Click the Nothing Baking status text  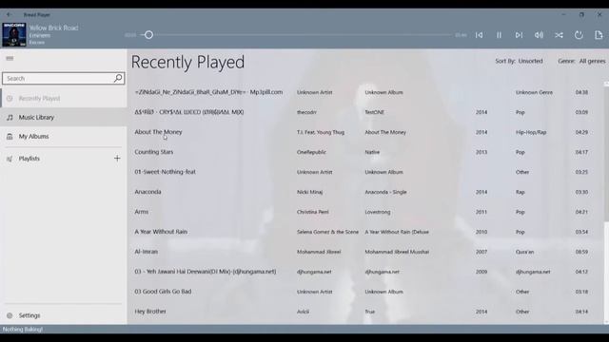pyautogui.click(x=23, y=330)
